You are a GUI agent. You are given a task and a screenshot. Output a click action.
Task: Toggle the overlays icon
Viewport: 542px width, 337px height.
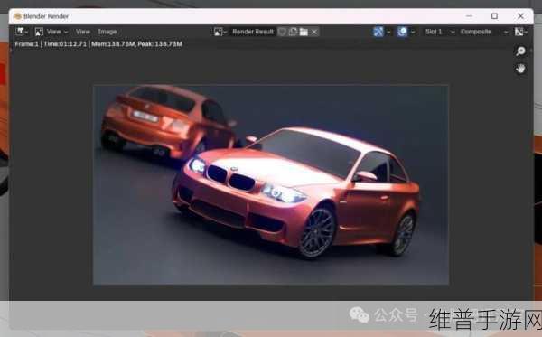pos(402,32)
